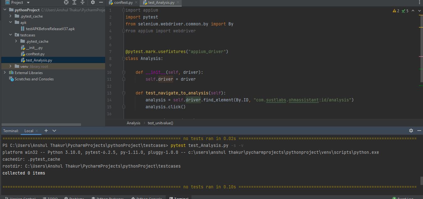Screen dimensions: 423x199
Task: Click line number 14 in gutter
Action: coord(109,100)
